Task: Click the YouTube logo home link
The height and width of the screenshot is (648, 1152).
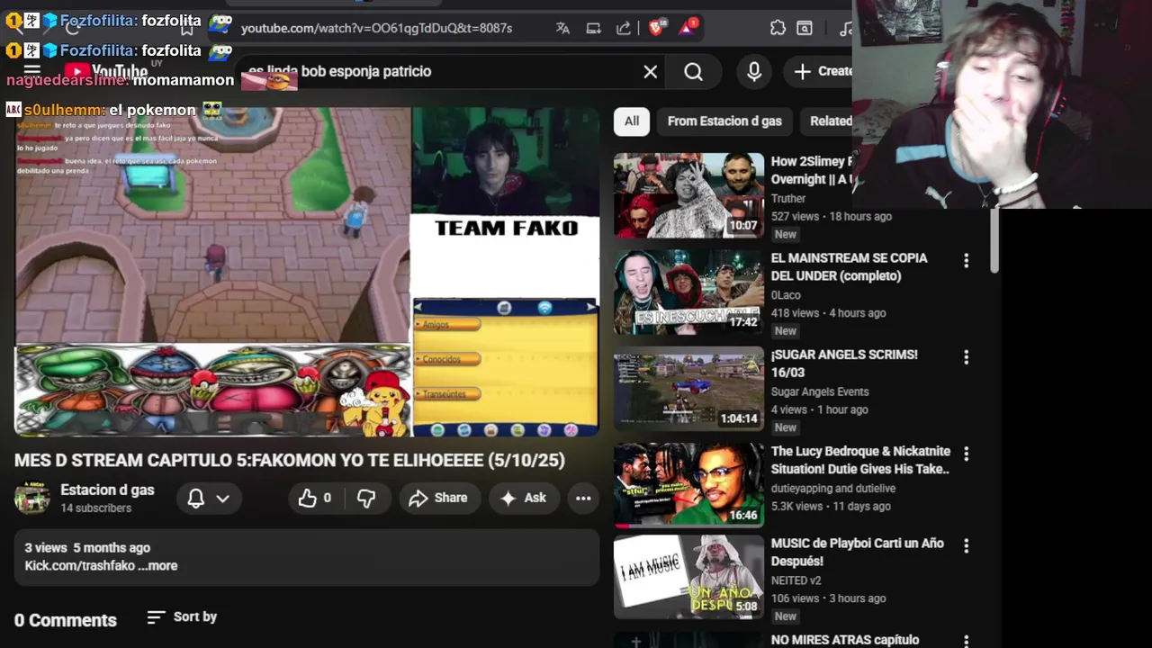Action: point(106,71)
